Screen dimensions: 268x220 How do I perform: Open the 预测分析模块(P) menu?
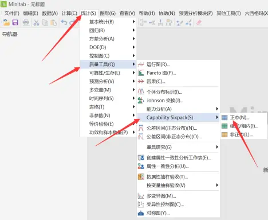click(196, 13)
